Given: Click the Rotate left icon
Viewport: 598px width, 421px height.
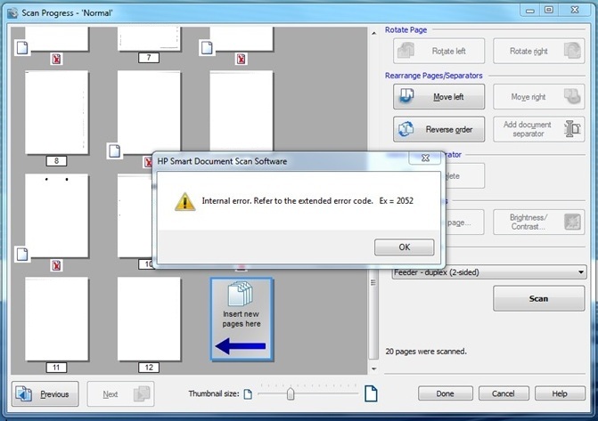Looking at the screenshot, I should point(405,51).
